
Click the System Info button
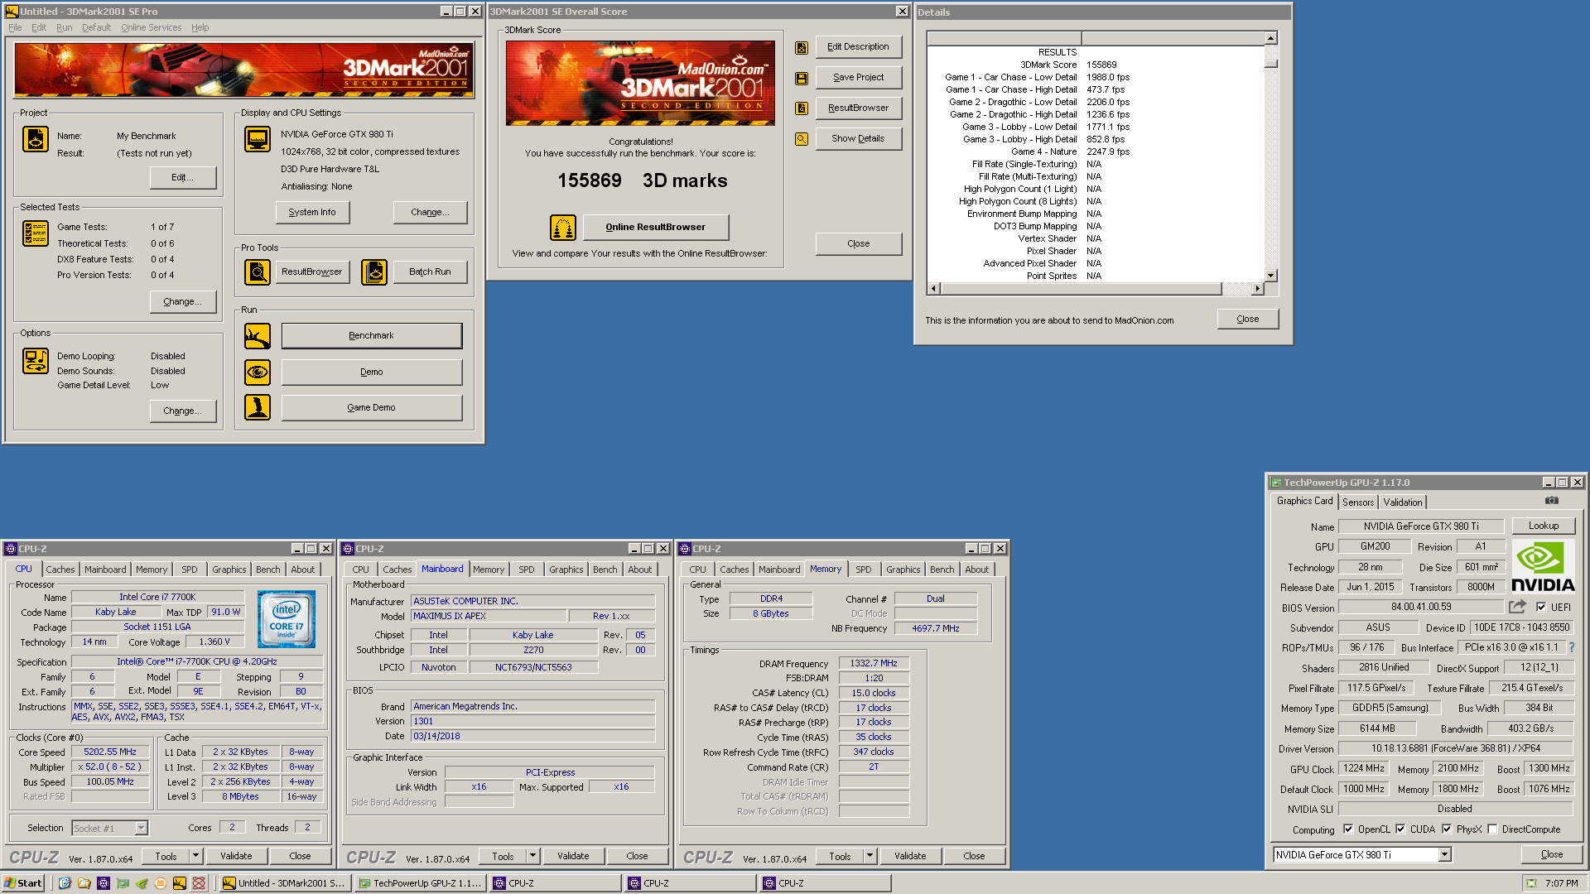[312, 212]
